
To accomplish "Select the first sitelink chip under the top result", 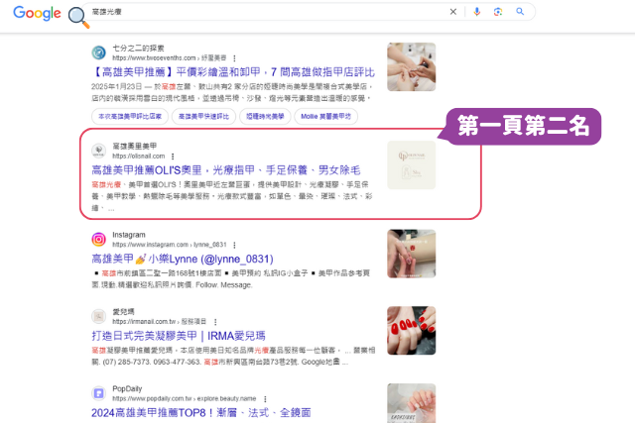I will (130, 117).
